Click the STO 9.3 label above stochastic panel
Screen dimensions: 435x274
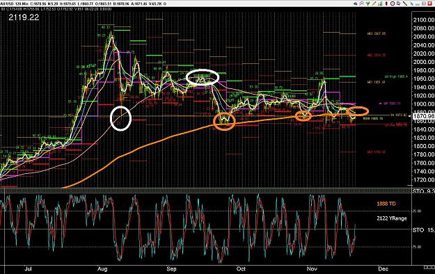[x=424, y=191]
